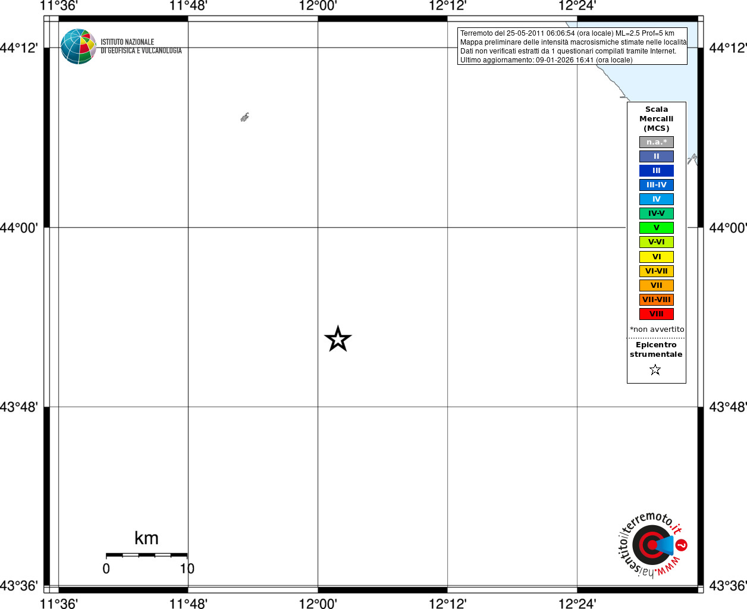The height and width of the screenshot is (609, 747).
Task: Click 'ISTITUTO NAZIONALE' text
Action: pyautogui.click(x=127, y=42)
